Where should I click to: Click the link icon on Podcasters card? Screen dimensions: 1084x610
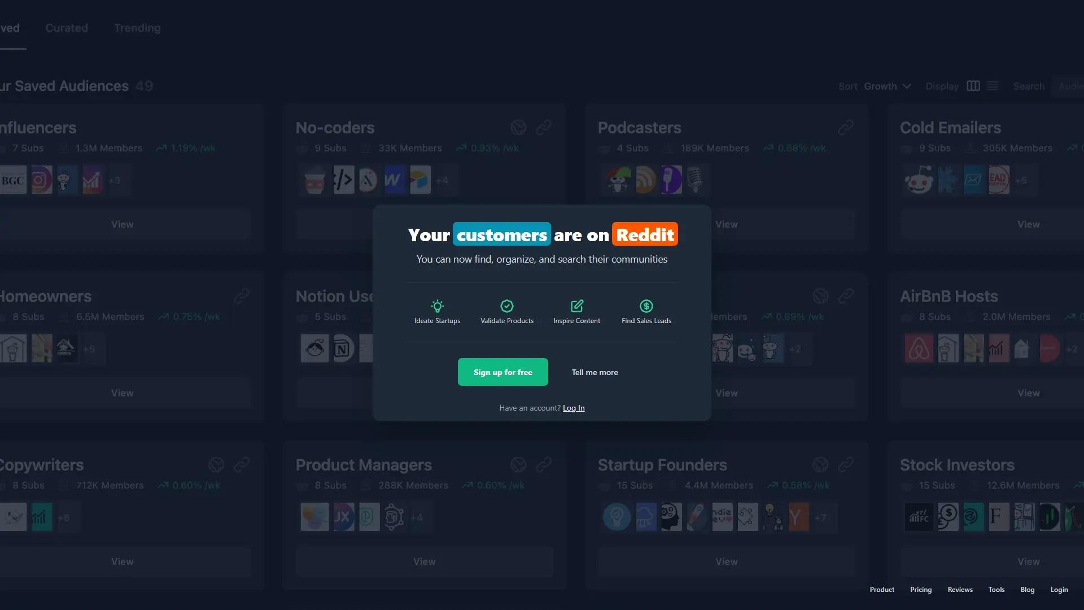tap(845, 128)
